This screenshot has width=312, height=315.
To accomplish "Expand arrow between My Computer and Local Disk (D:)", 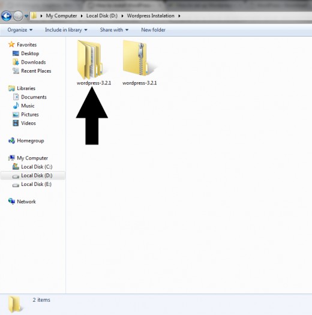I will [82, 16].
